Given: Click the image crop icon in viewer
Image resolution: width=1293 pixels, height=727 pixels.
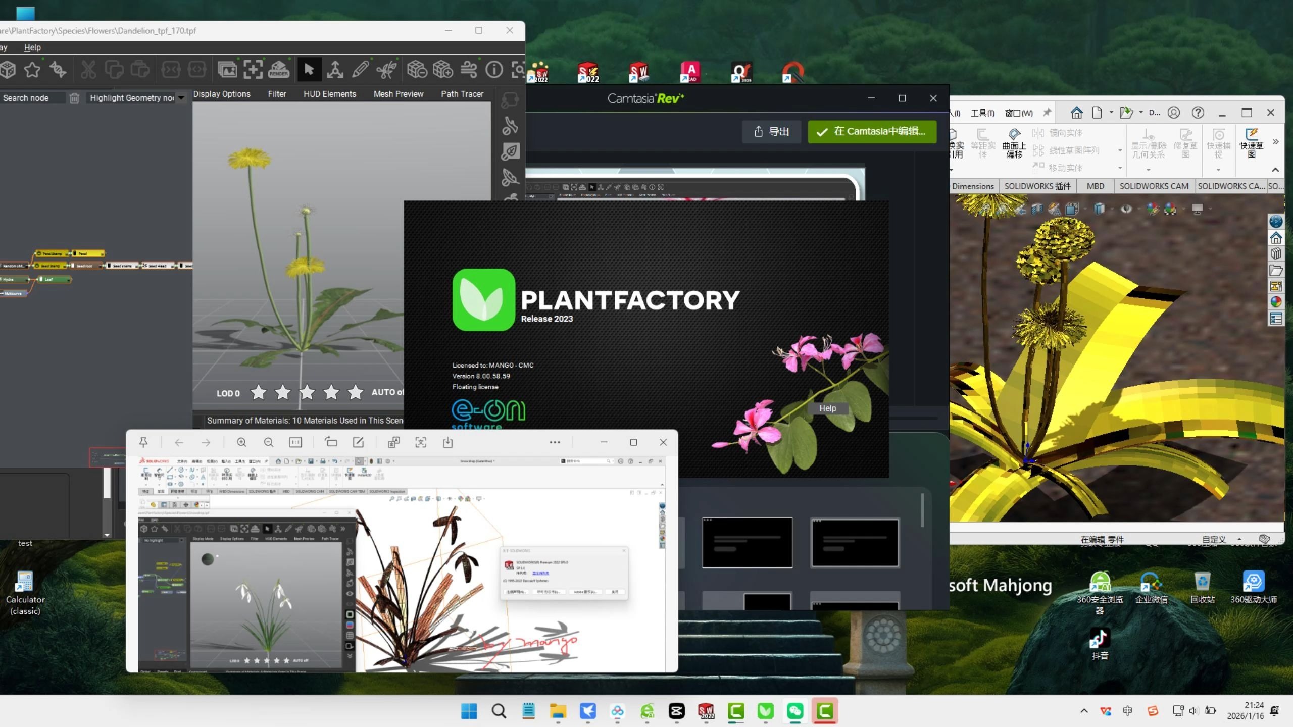Looking at the screenshot, I should coord(420,443).
